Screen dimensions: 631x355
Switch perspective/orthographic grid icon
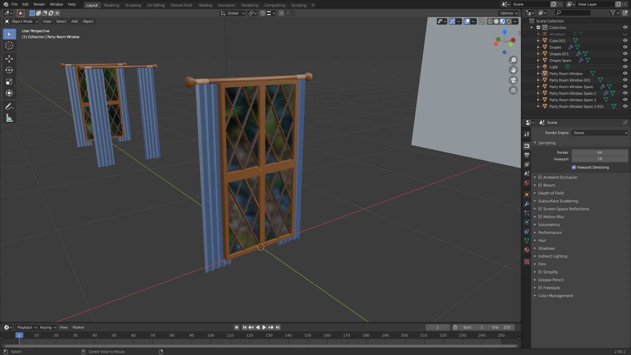513,90
